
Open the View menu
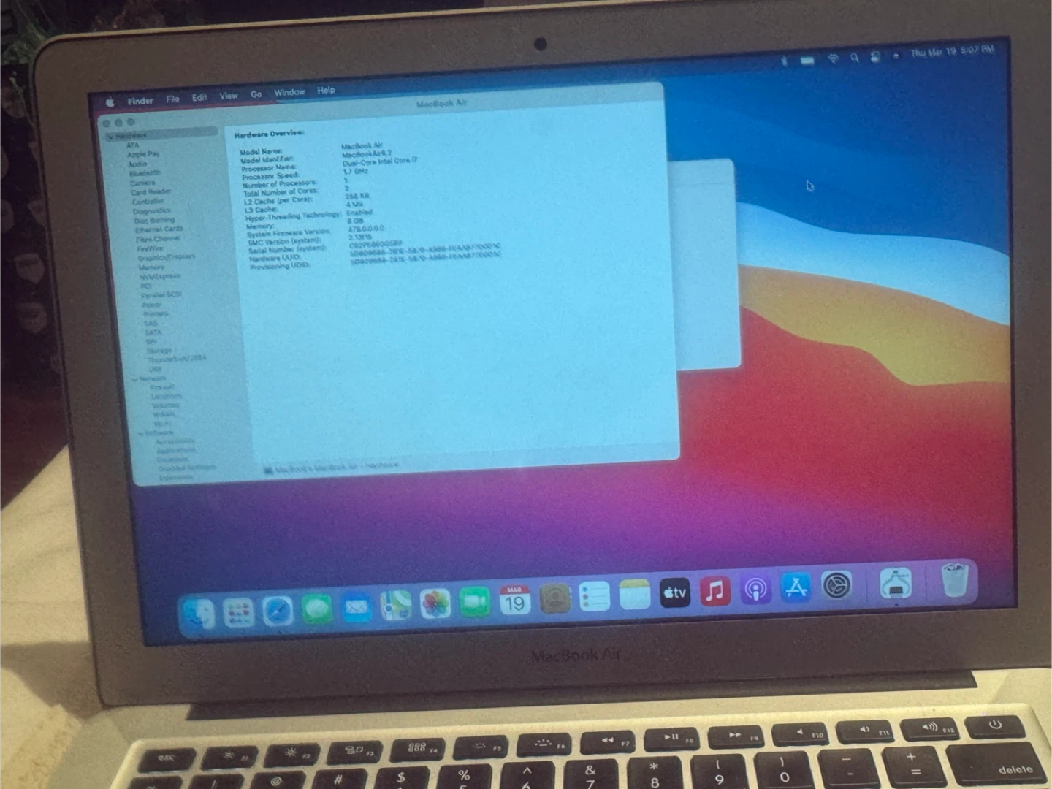click(229, 96)
